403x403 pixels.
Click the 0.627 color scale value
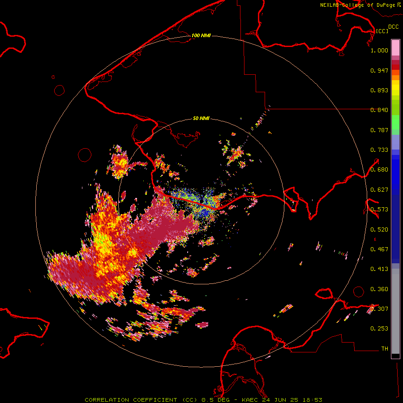click(x=379, y=190)
